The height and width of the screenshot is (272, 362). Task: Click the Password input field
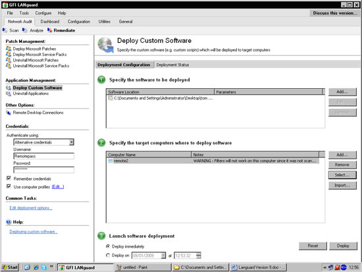[x=44, y=170]
